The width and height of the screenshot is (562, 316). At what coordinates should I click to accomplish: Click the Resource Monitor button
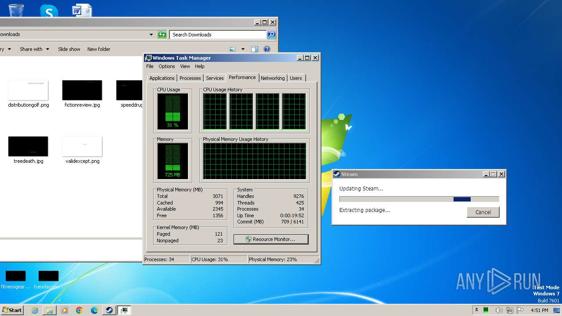point(271,239)
